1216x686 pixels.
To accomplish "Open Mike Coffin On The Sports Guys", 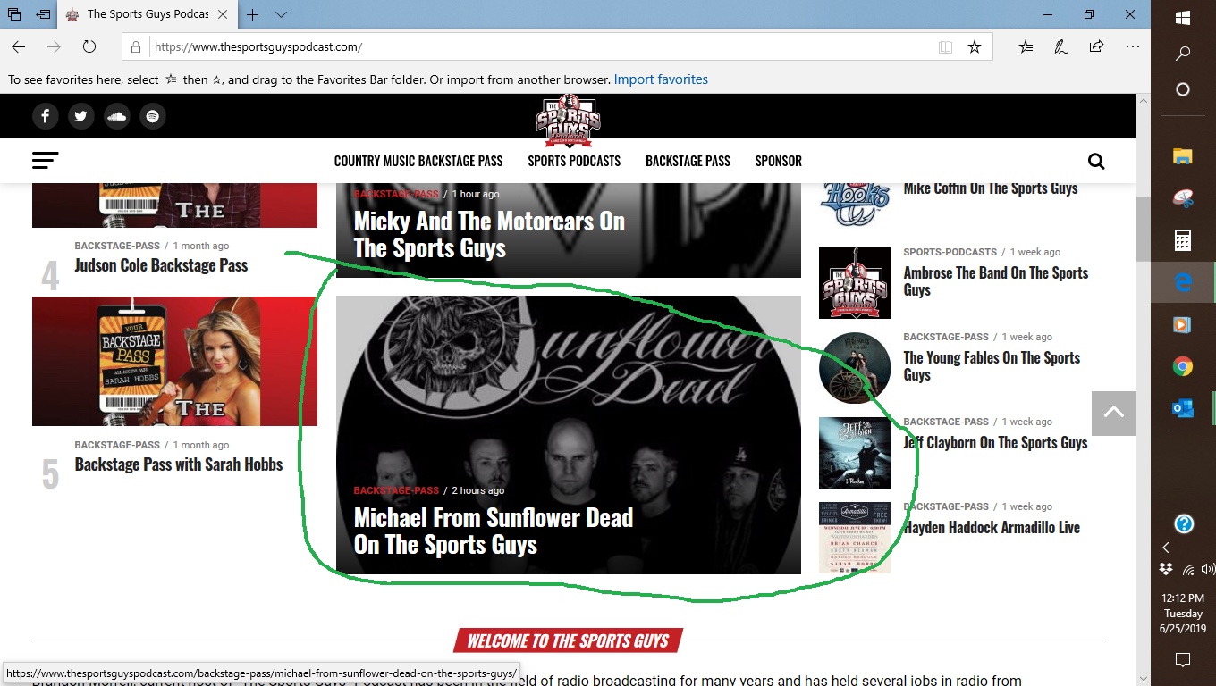I will pos(990,188).
